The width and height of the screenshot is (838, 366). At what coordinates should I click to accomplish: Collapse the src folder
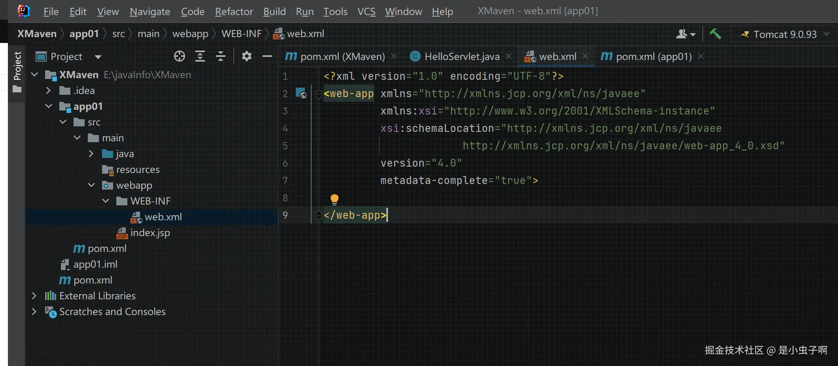point(63,122)
